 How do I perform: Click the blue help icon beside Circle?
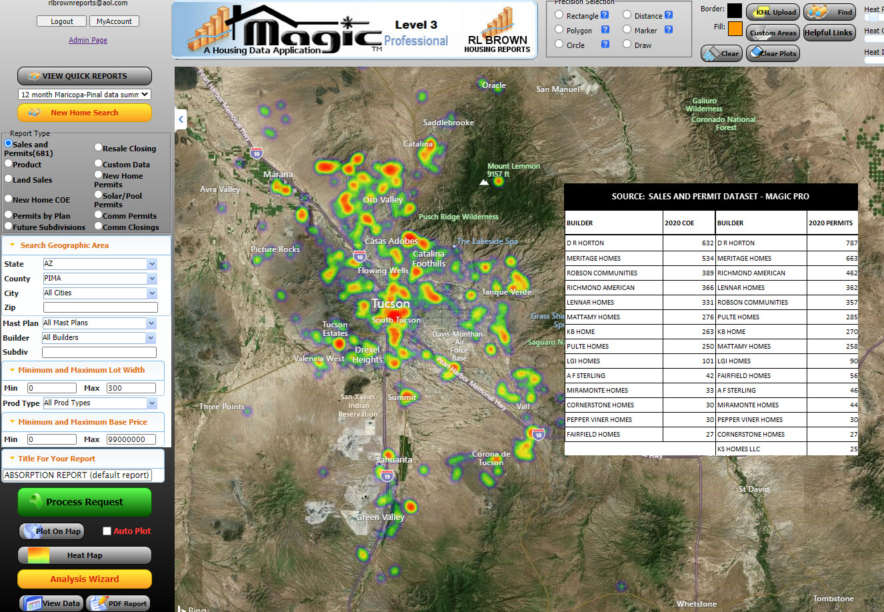(605, 44)
